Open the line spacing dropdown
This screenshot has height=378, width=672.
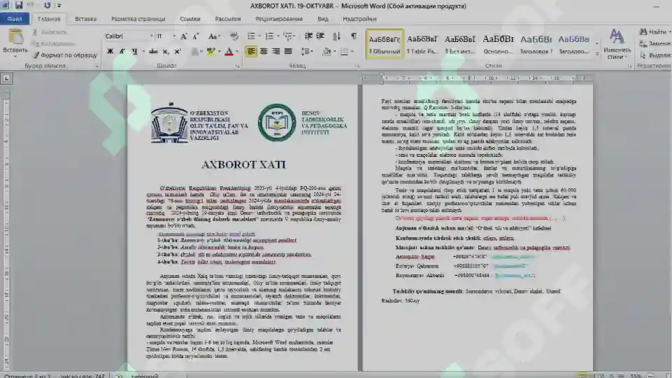[x=306, y=52]
